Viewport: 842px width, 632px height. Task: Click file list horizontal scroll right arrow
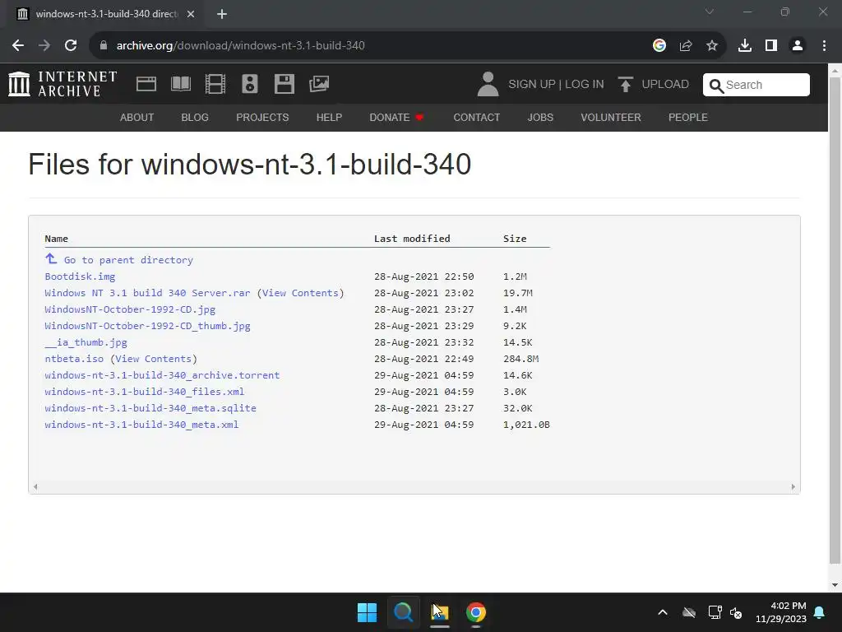(x=793, y=487)
